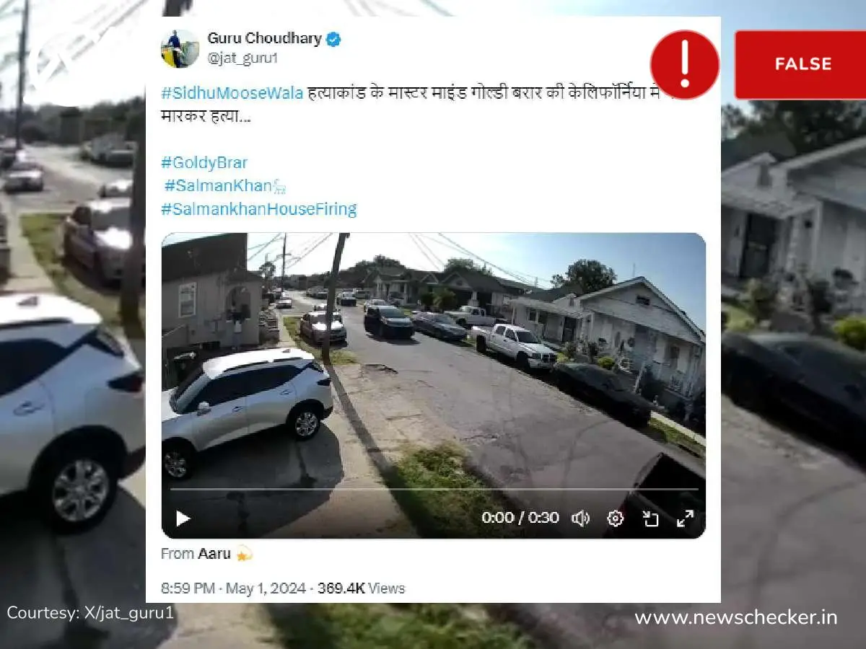Play the embedded tweet video
The height and width of the screenshot is (649, 866).
[183, 518]
